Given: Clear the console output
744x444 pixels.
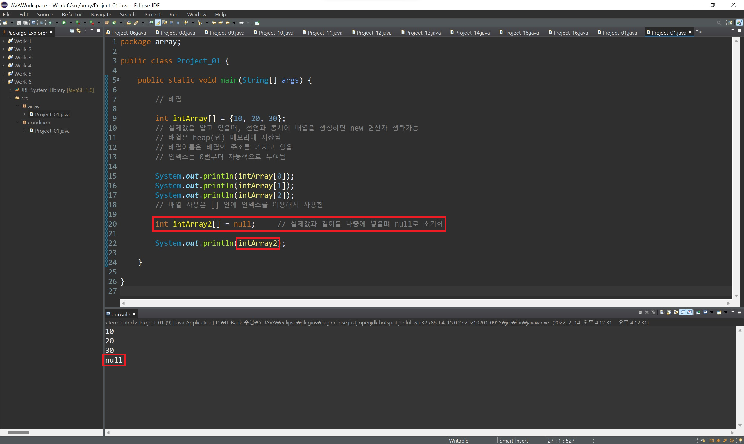Looking at the screenshot, I should [x=662, y=312].
